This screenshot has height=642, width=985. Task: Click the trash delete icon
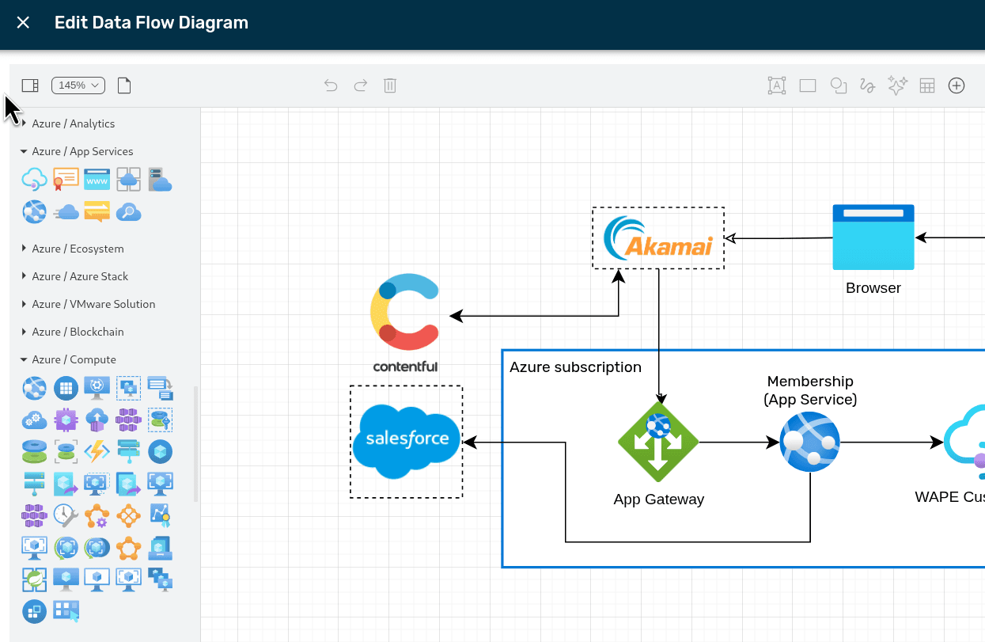pyautogui.click(x=389, y=85)
